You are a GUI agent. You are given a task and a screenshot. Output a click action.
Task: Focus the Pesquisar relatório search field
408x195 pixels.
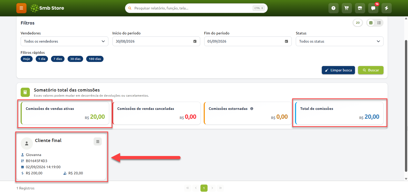point(196,8)
